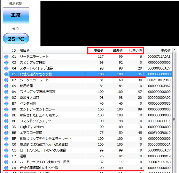Click the vertical scrollbar thumb grip
179x173 pixels.
174,119
